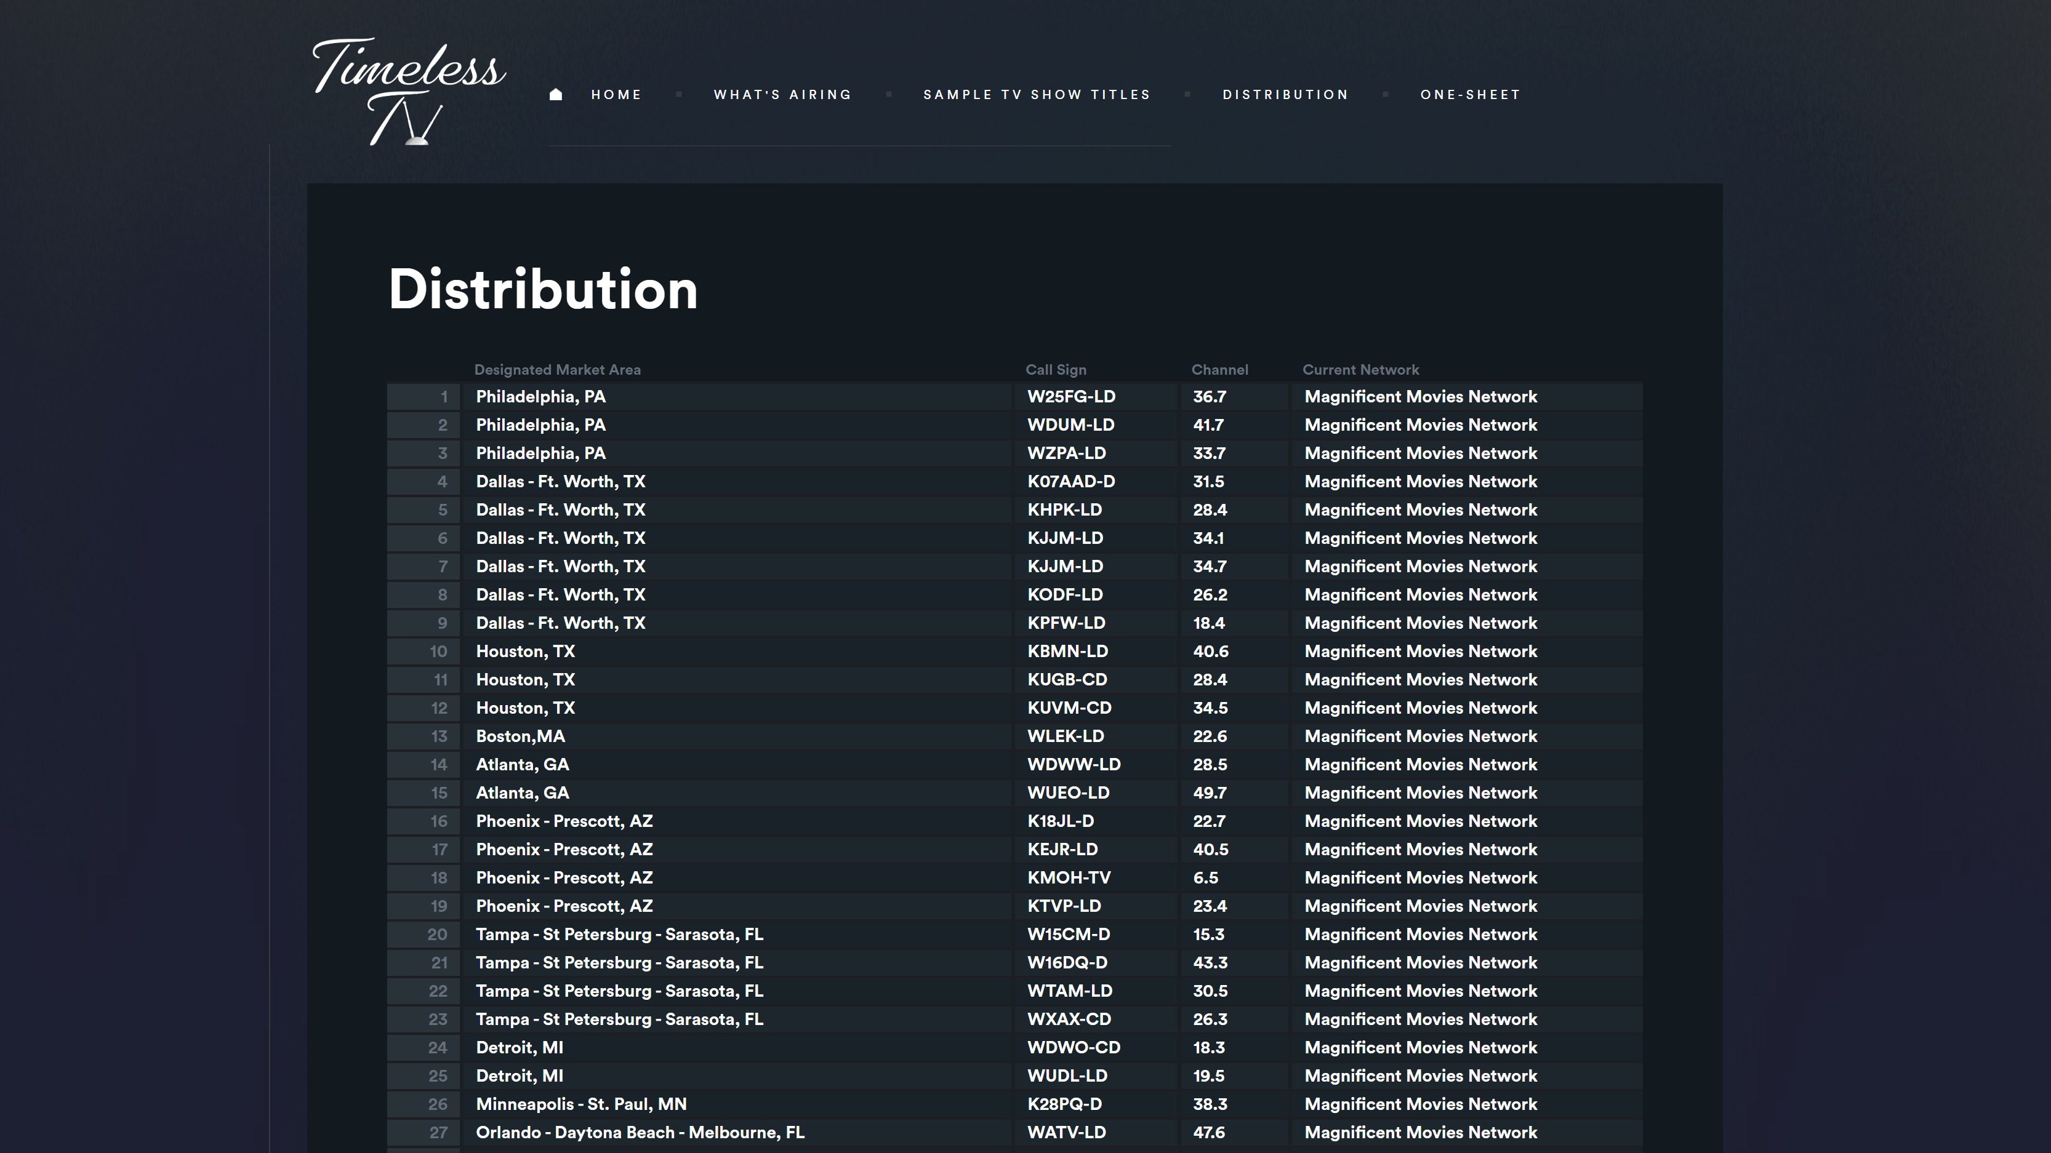The width and height of the screenshot is (2051, 1153).
Task: Select call sign K07AAD-D
Action: [1071, 481]
